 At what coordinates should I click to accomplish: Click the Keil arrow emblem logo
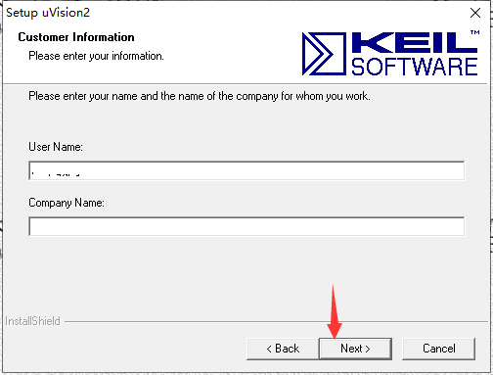tap(324, 54)
